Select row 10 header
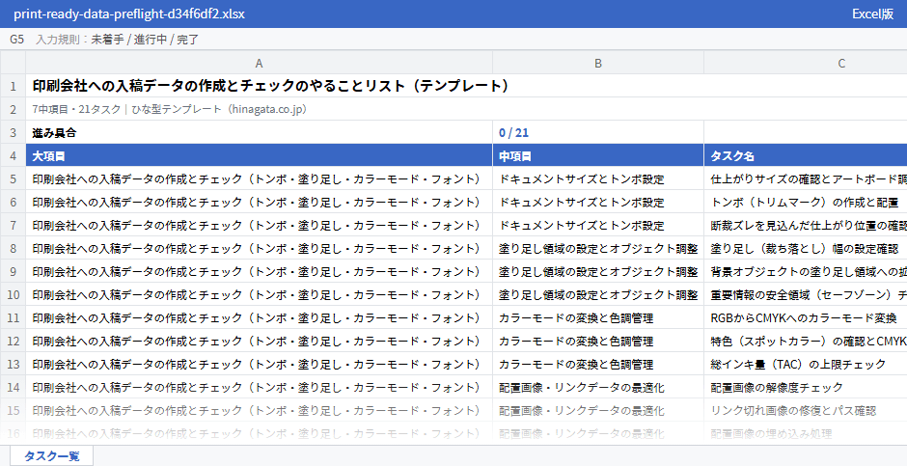This screenshot has height=466, width=907. [13, 294]
